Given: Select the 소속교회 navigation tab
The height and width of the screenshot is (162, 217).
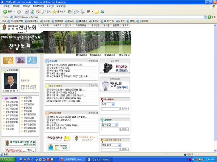Looking at the screenshot, I should 57,26.
